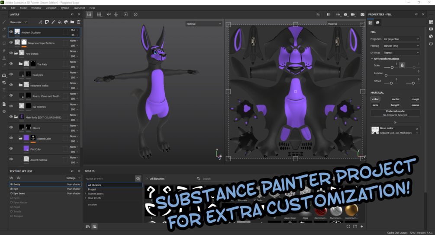Open the Python menu
Viewport: 435px width, 235px height.
[64, 8]
